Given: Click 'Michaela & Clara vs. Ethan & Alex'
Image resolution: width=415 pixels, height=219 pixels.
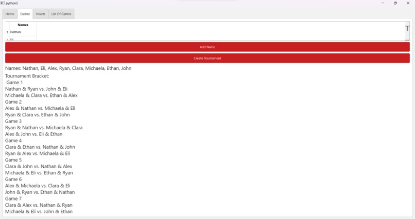Looking at the screenshot, I should [41, 95].
